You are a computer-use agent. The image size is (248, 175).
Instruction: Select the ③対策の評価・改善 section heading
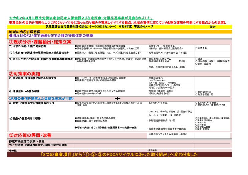click(x=30, y=135)
